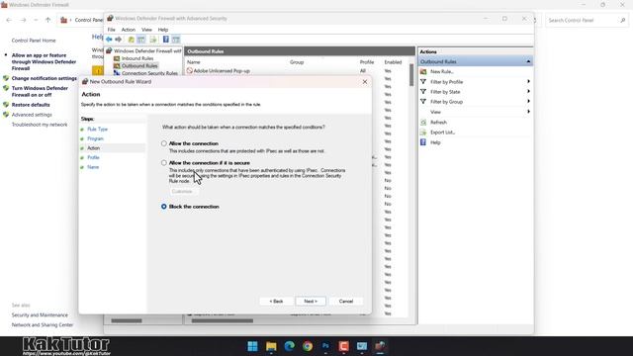Expand Filter by Profile submenu arrow
The image size is (633, 356).
[528, 81]
